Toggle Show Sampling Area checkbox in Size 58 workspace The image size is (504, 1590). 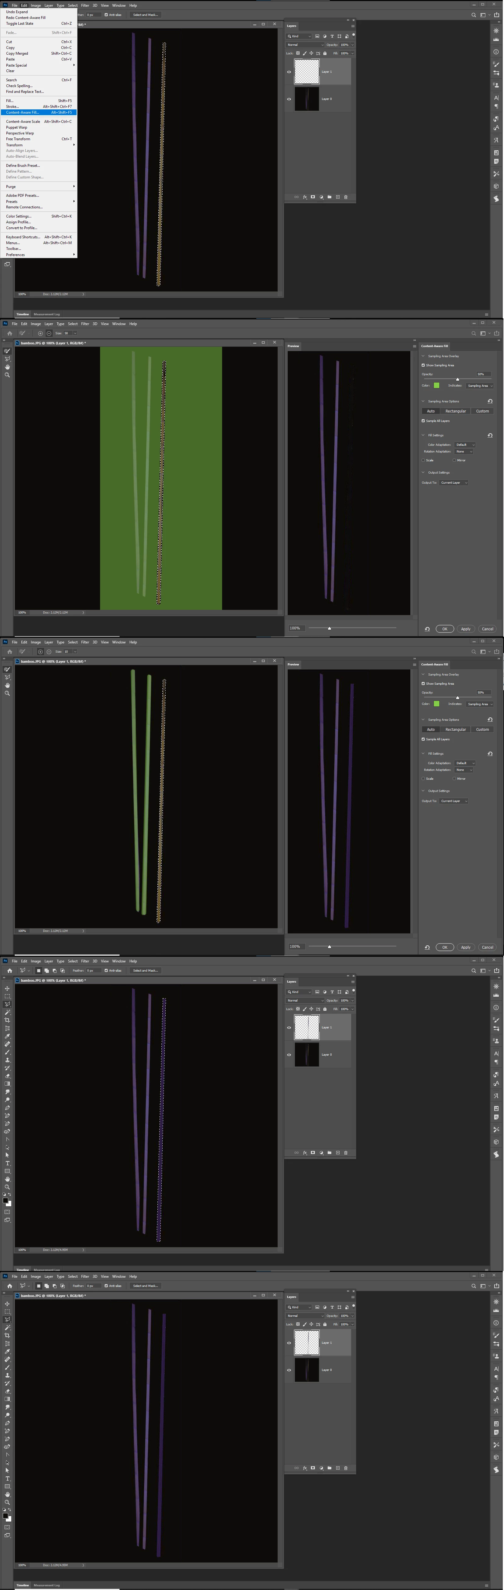(x=423, y=365)
